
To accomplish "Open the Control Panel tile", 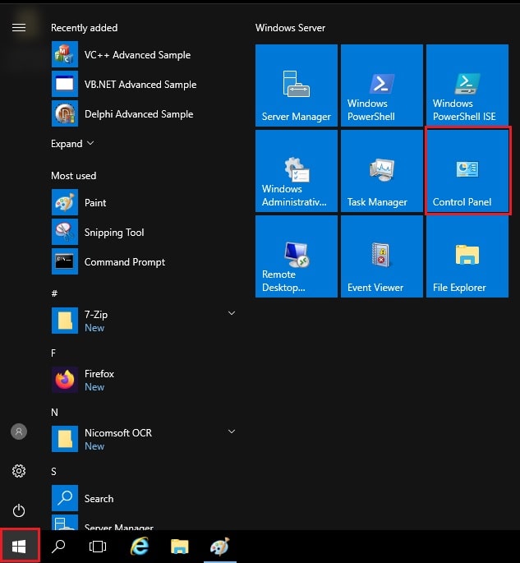I will [x=467, y=171].
